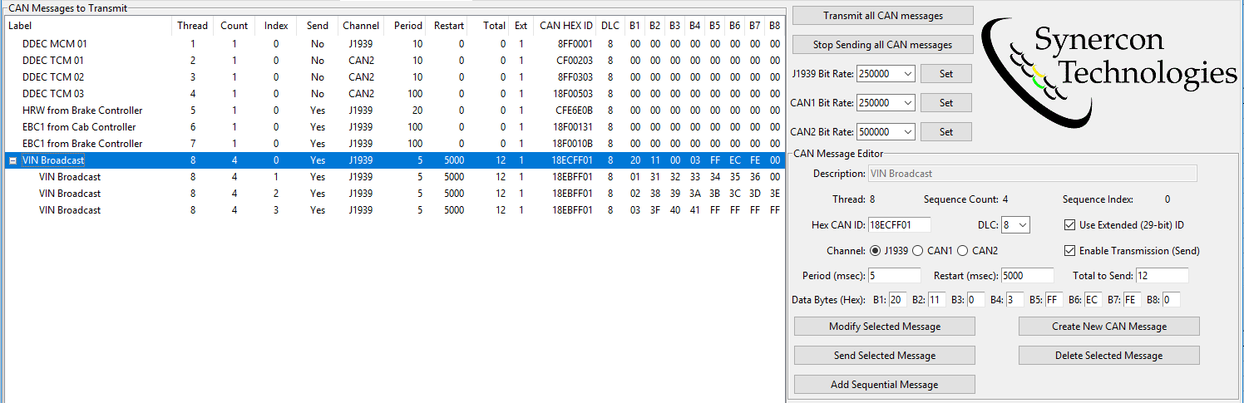This screenshot has height=403, width=1244.
Task: Click the B4 data byte field
Action: pos(1014,300)
